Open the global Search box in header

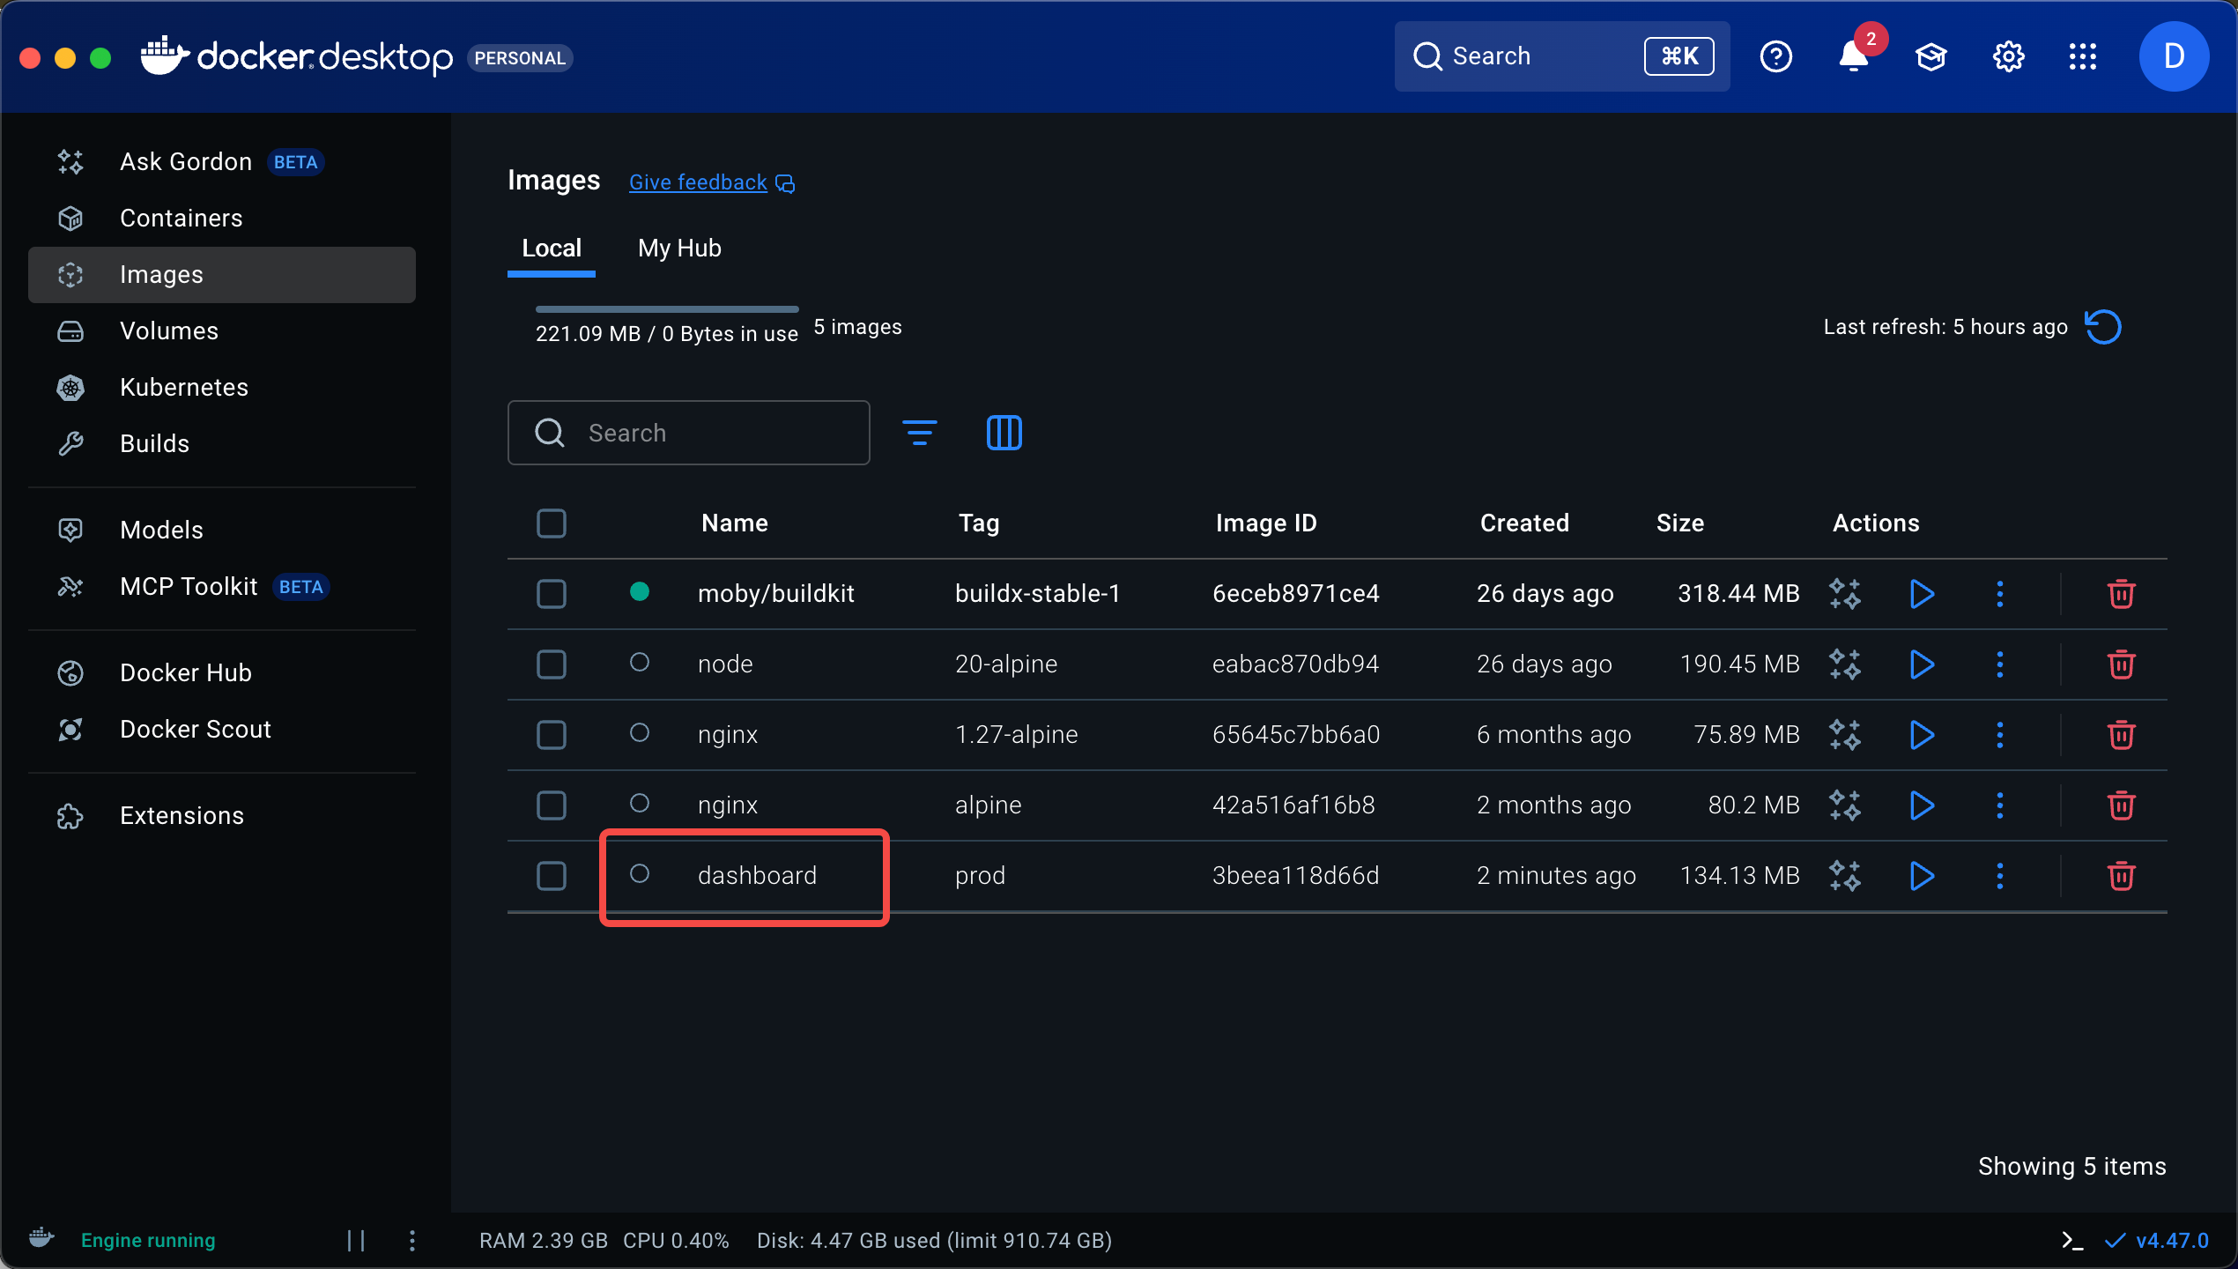pyautogui.click(x=1562, y=56)
